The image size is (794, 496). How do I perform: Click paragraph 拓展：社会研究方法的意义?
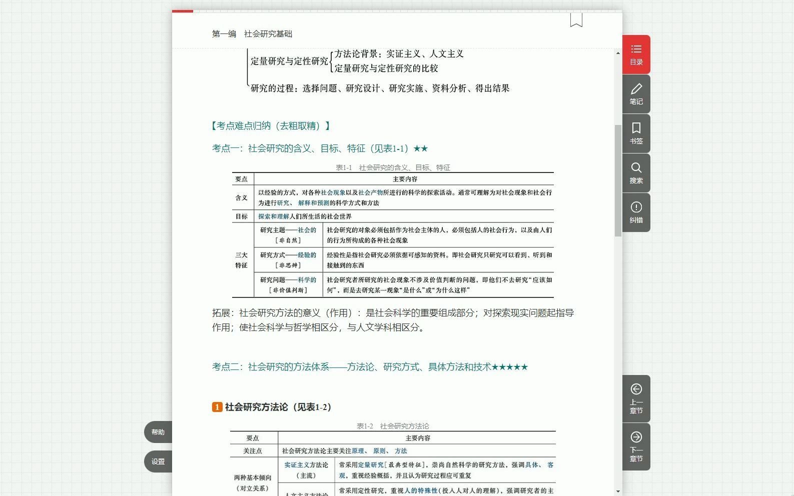(x=393, y=320)
